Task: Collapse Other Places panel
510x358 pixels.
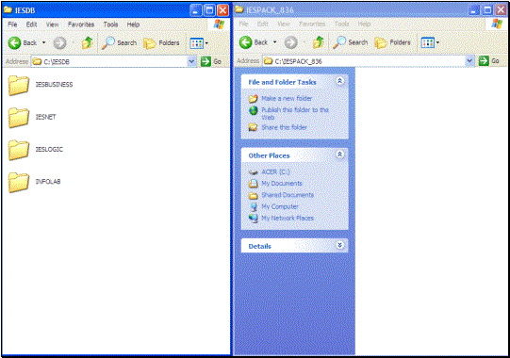Action: [x=340, y=155]
